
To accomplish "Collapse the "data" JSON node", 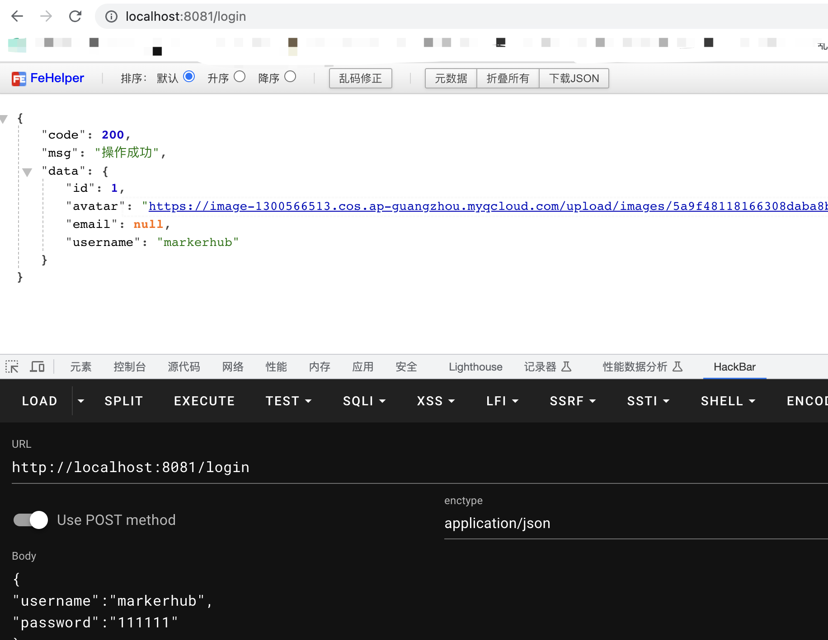I will pyautogui.click(x=27, y=172).
